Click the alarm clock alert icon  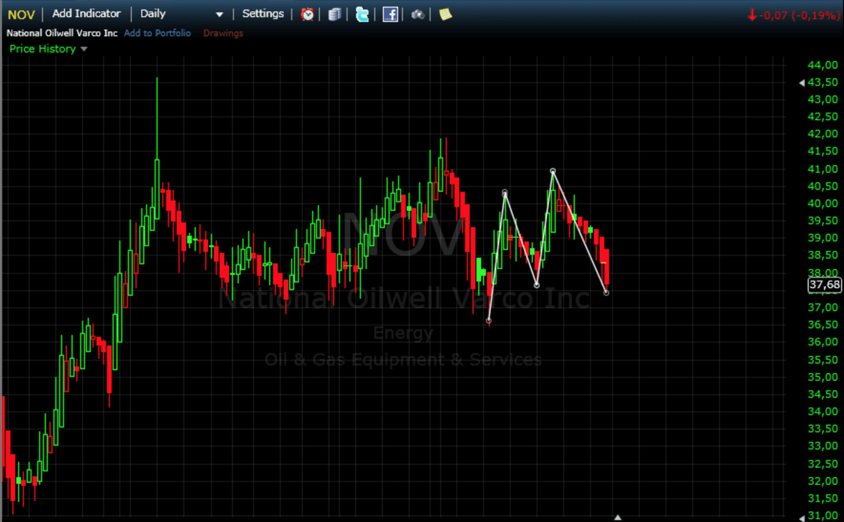tap(307, 14)
